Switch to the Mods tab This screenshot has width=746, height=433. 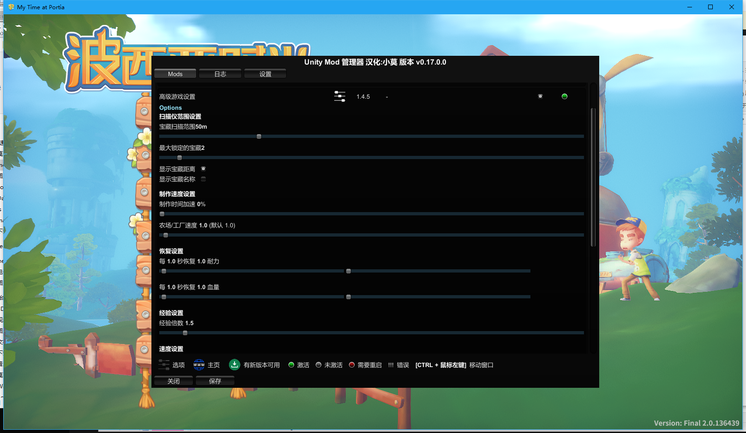point(175,74)
